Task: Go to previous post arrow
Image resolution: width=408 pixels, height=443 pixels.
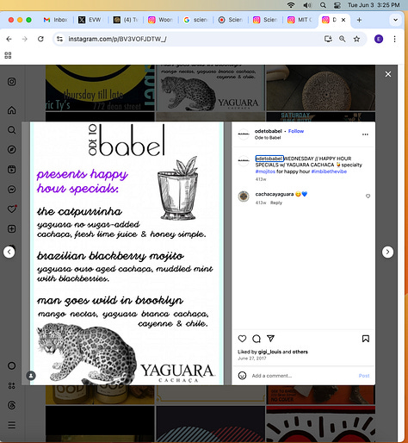Action: pyautogui.click(x=9, y=252)
